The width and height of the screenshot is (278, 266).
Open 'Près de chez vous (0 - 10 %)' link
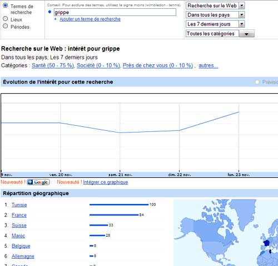tap(158, 65)
